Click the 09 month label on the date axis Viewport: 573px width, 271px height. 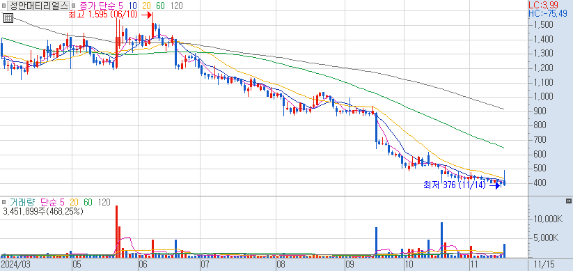point(350,264)
